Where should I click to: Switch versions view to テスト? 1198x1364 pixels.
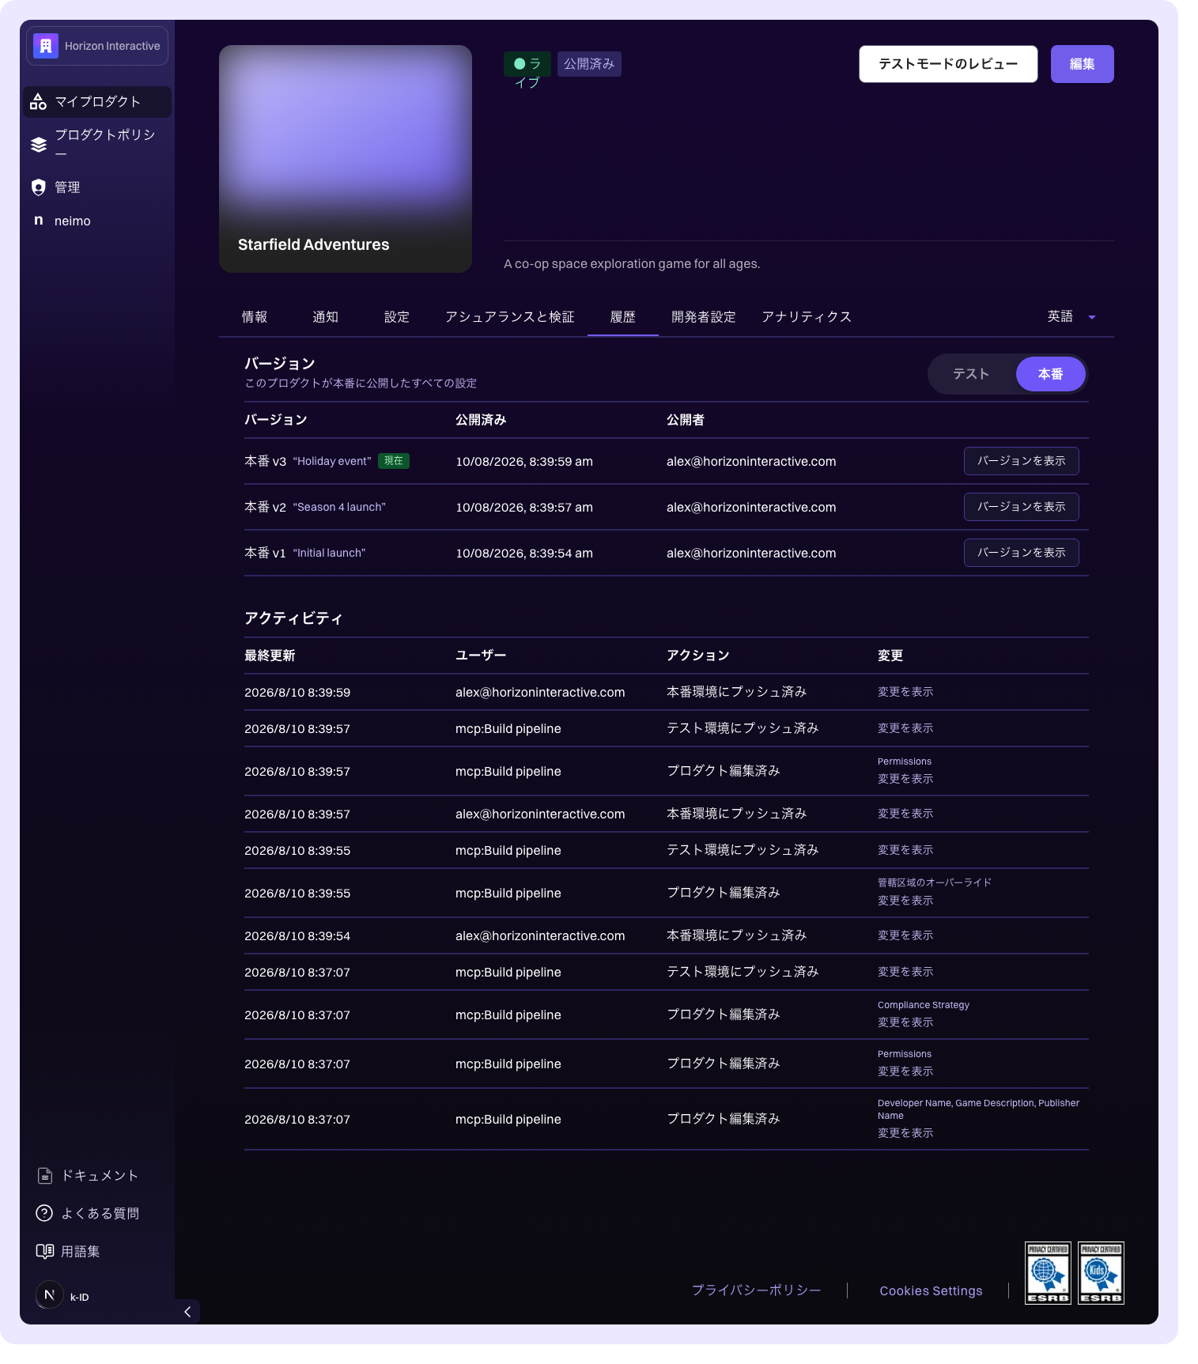point(971,374)
